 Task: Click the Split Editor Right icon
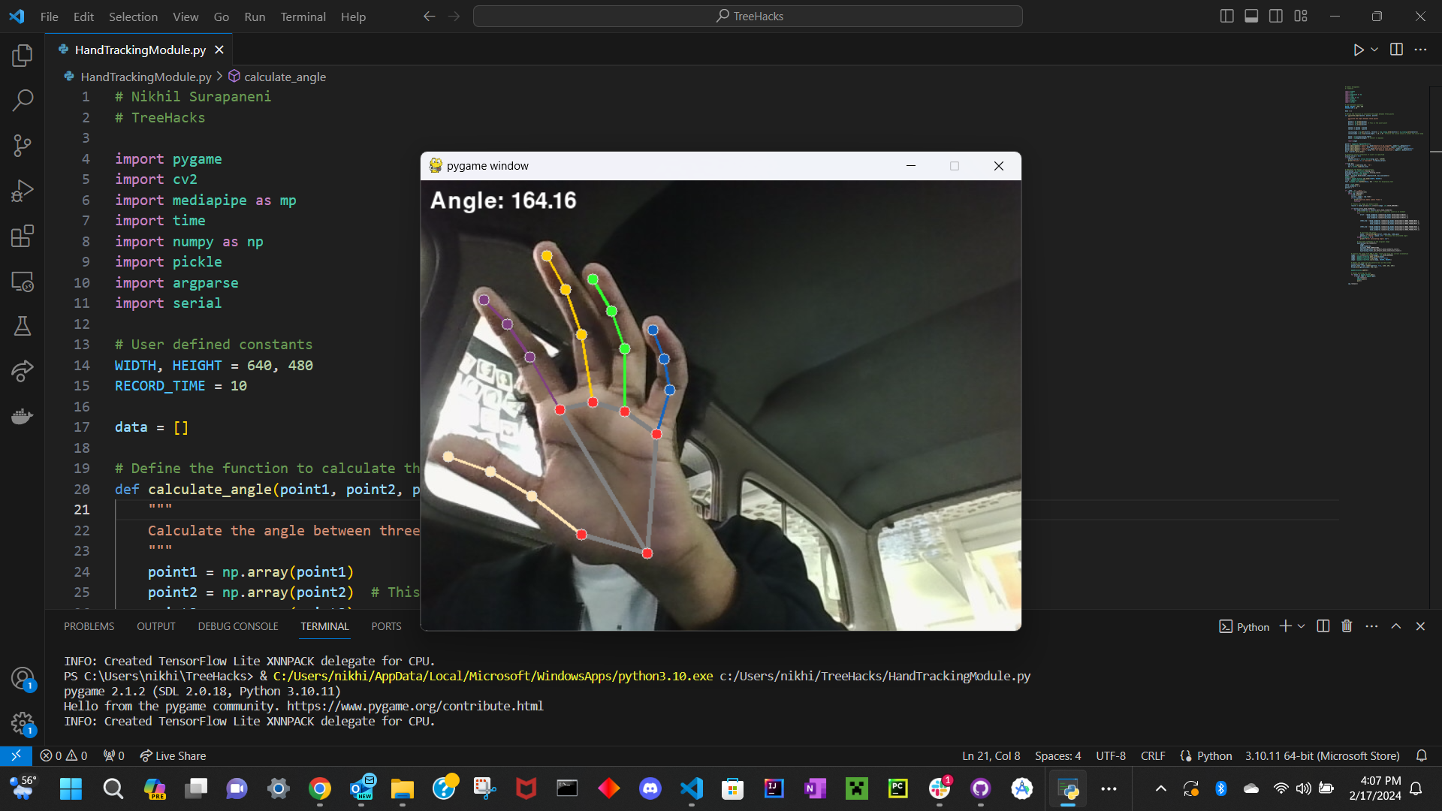[x=1396, y=50]
